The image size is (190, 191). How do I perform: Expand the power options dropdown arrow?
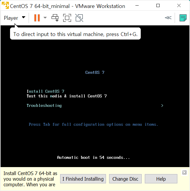[x=45, y=18]
